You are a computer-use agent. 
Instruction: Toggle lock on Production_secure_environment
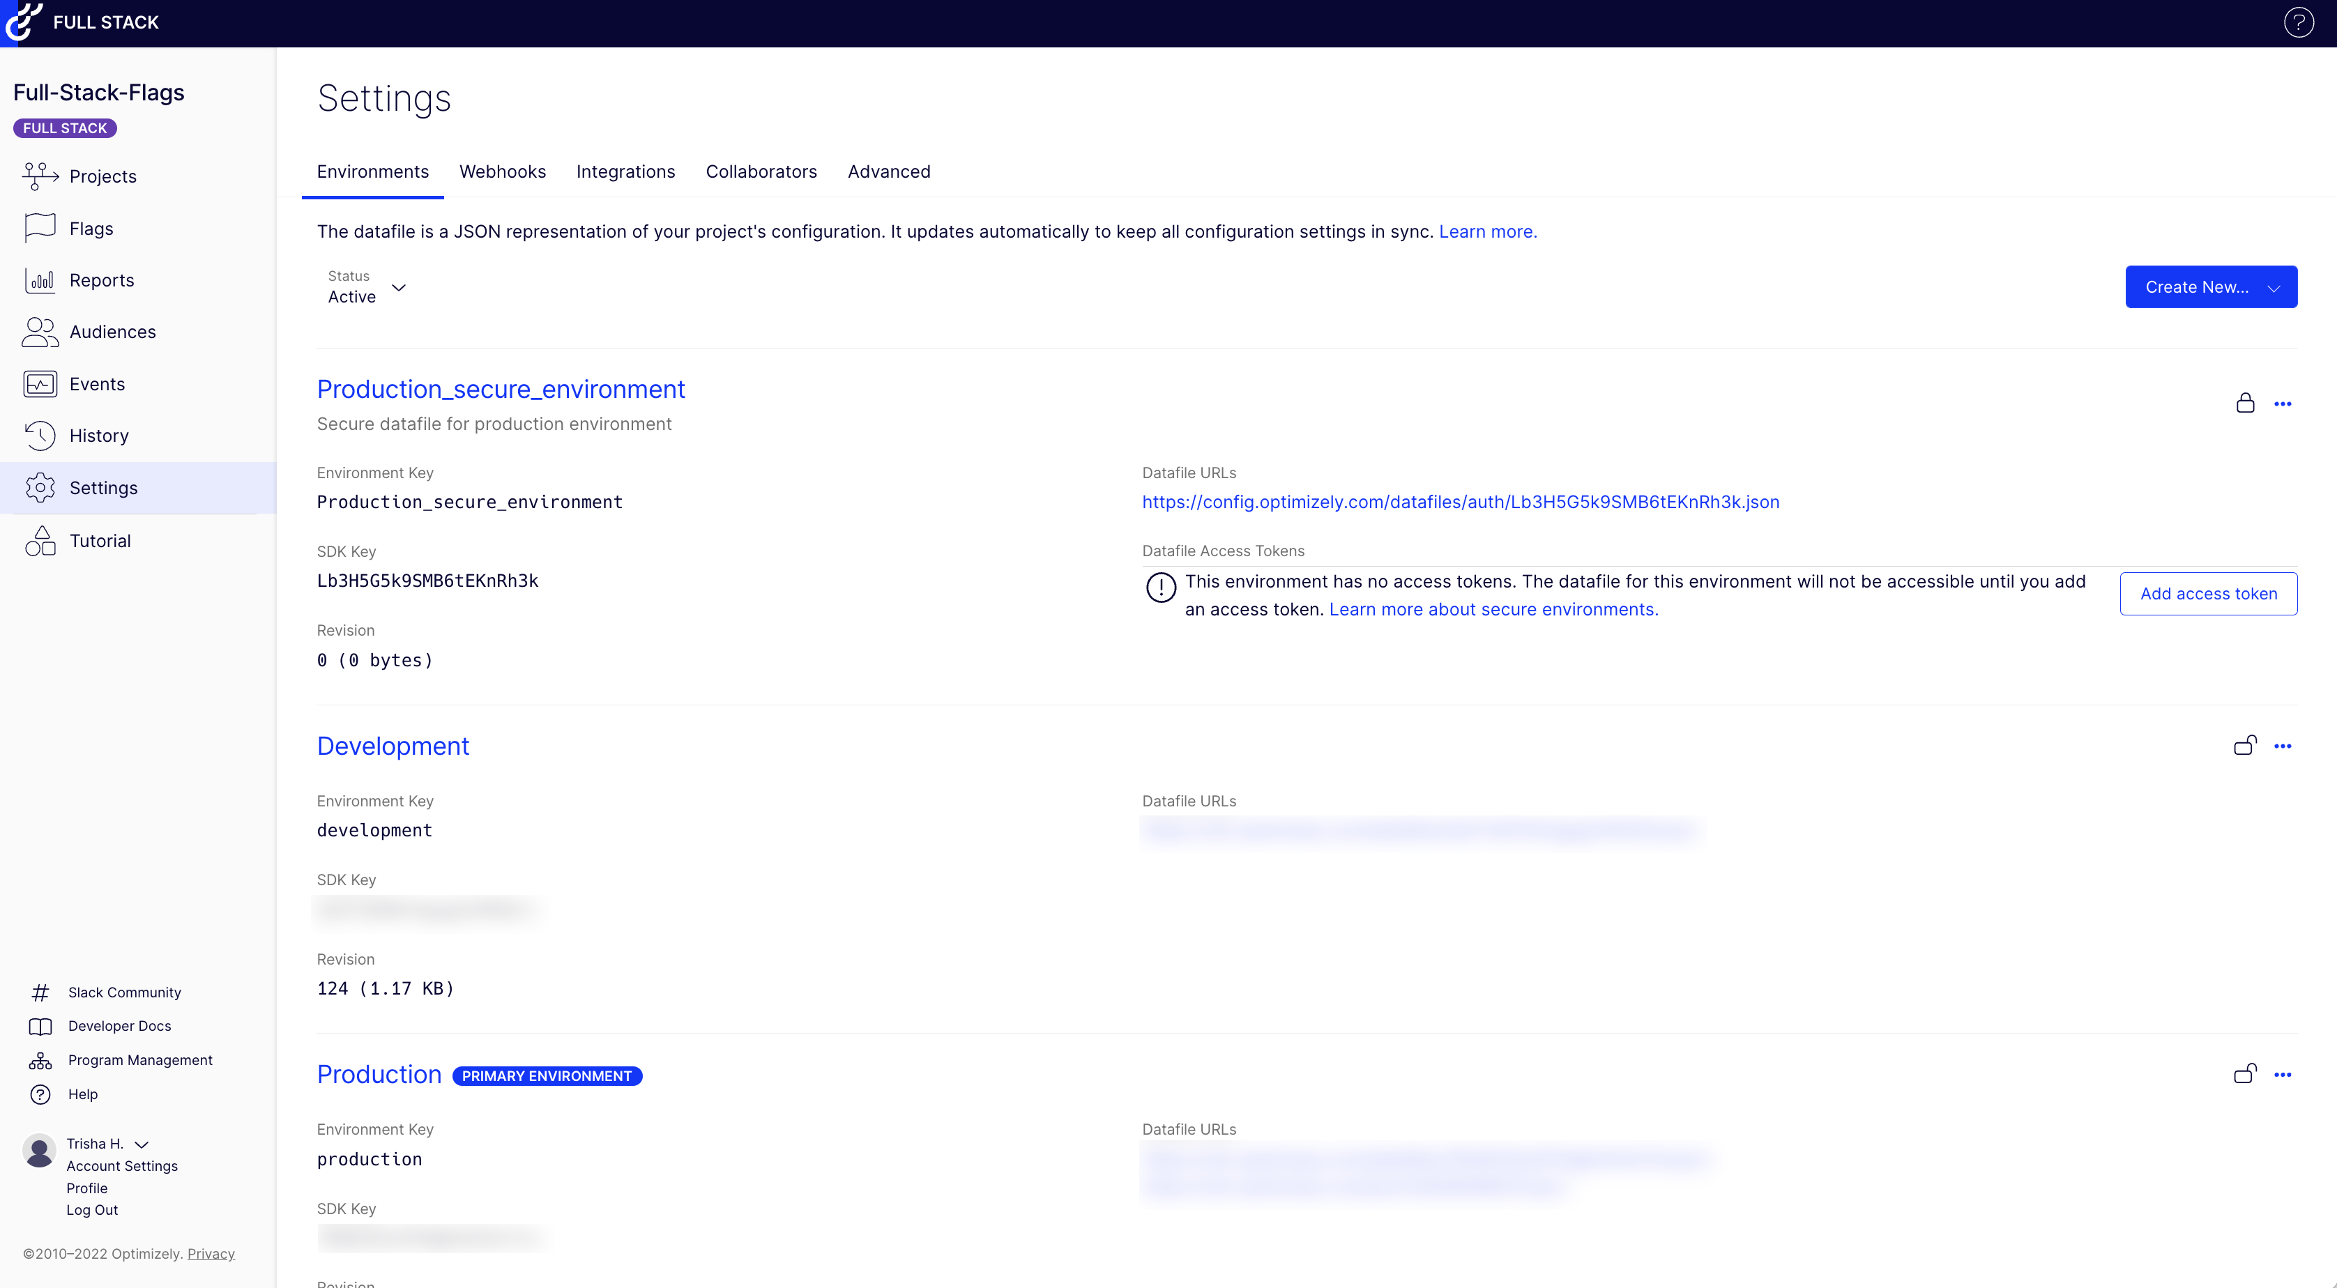point(2244,404)
